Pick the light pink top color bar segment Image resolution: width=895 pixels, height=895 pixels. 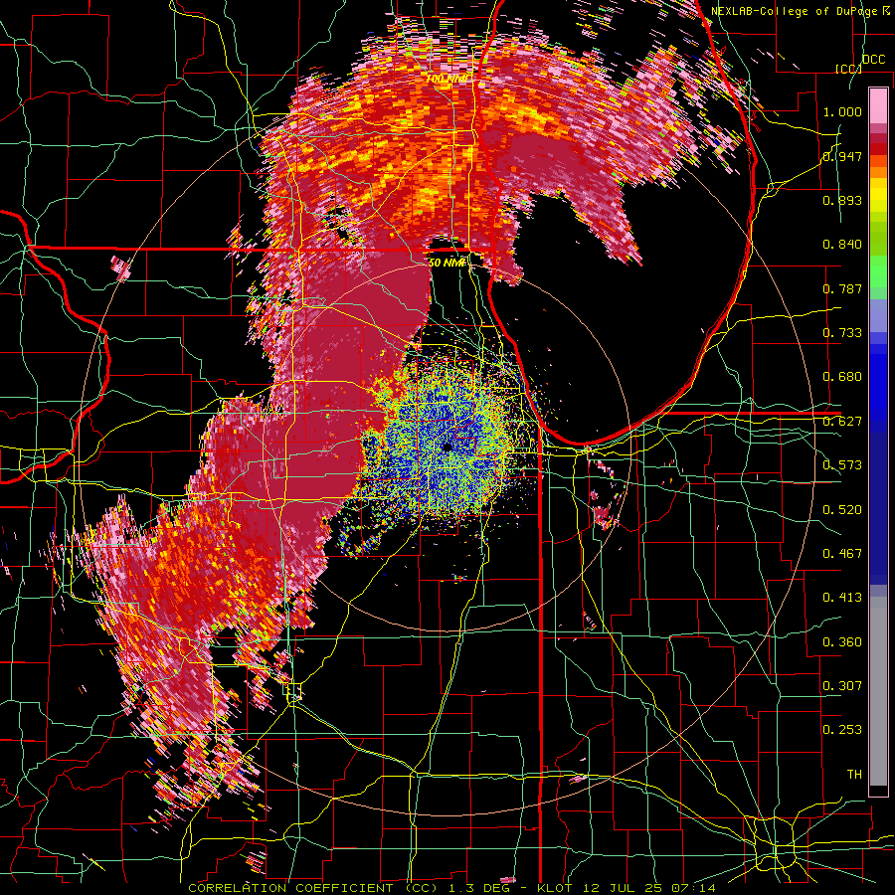click(878, 105)
